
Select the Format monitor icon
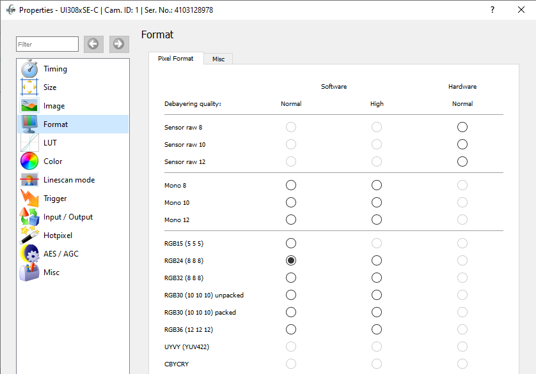(29, 124)
